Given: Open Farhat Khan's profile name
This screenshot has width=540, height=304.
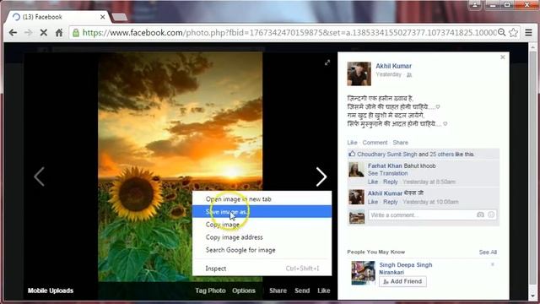Looking at the screenshot, I should coord(385,166).
